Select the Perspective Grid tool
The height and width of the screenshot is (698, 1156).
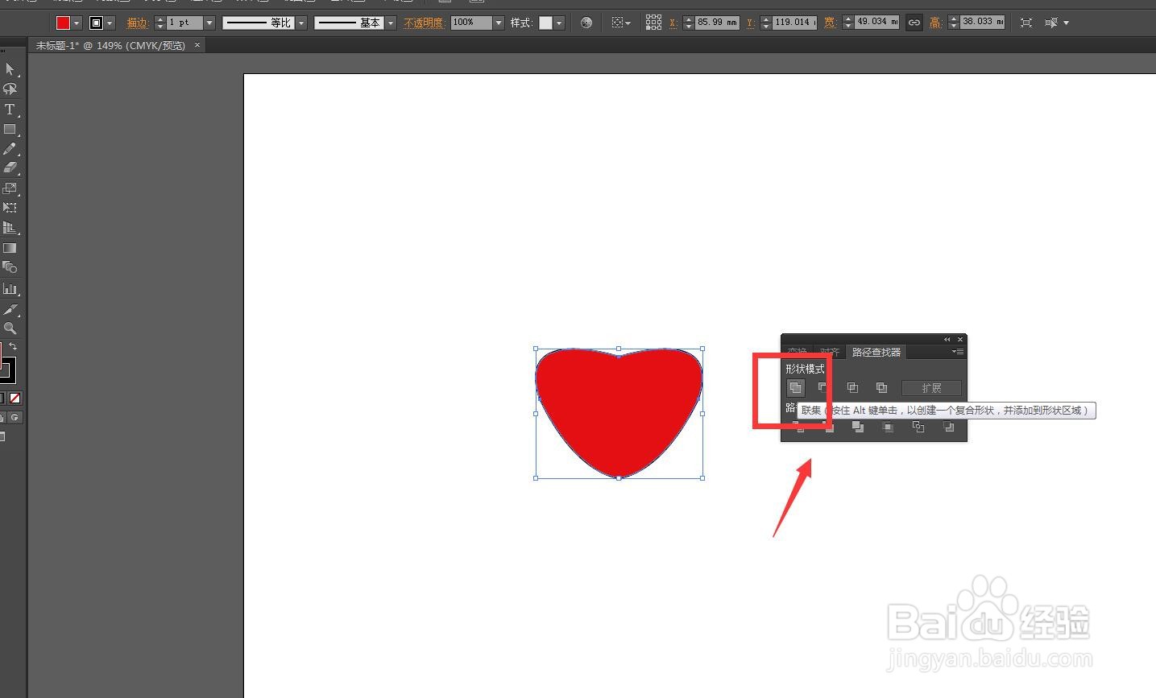[10, 228]
